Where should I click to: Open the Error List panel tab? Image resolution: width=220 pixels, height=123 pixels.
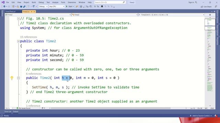click(8, 111)
